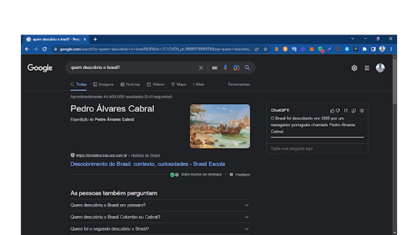Click 'Sobre trechos em destaque' link
Image resolution: width=418 pixels, height=235 pixels.
click(x=201, y=174)
